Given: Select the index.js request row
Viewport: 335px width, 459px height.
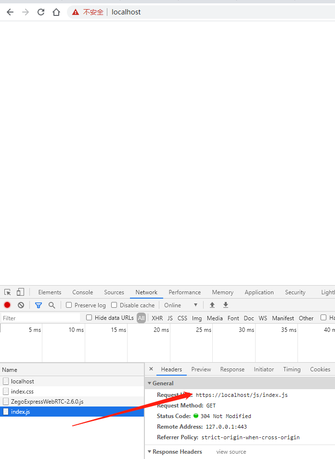Looking at the screenshot, I should point(72,412).
